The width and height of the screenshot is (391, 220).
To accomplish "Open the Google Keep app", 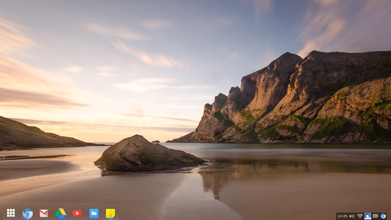I will tap(110, 213).
